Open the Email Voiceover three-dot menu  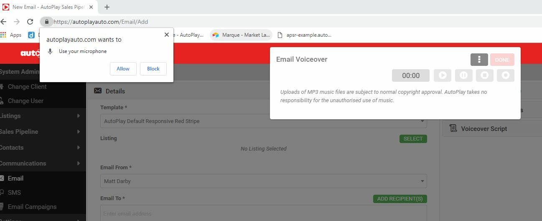479,60
